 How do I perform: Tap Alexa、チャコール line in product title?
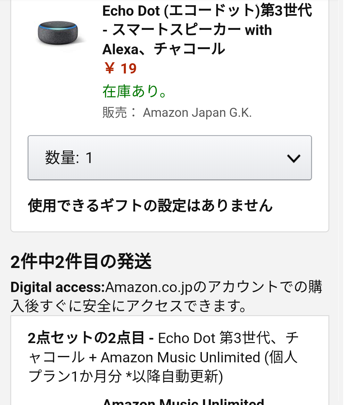[x=164, y=49]
